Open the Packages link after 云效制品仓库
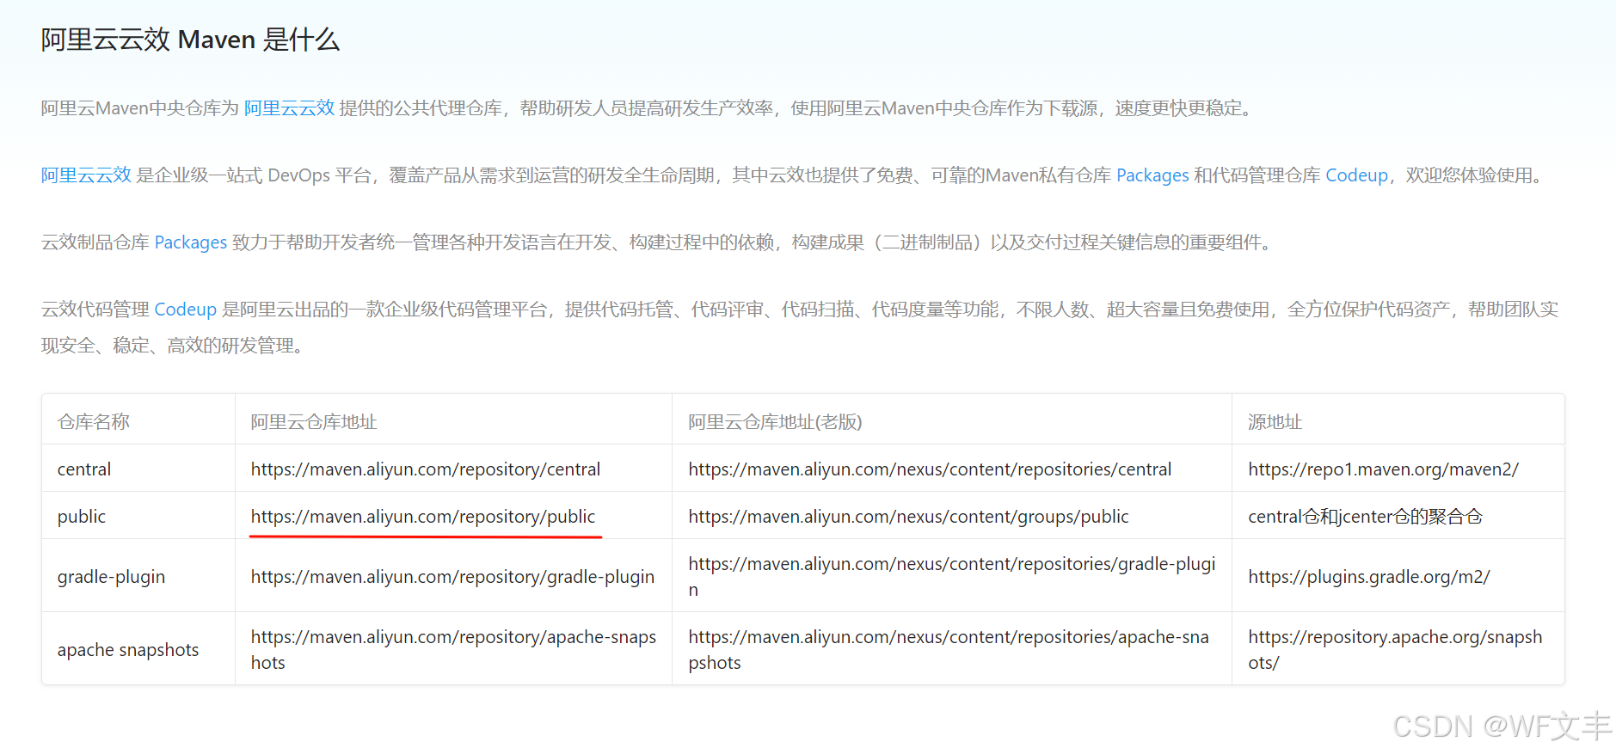 191,242
